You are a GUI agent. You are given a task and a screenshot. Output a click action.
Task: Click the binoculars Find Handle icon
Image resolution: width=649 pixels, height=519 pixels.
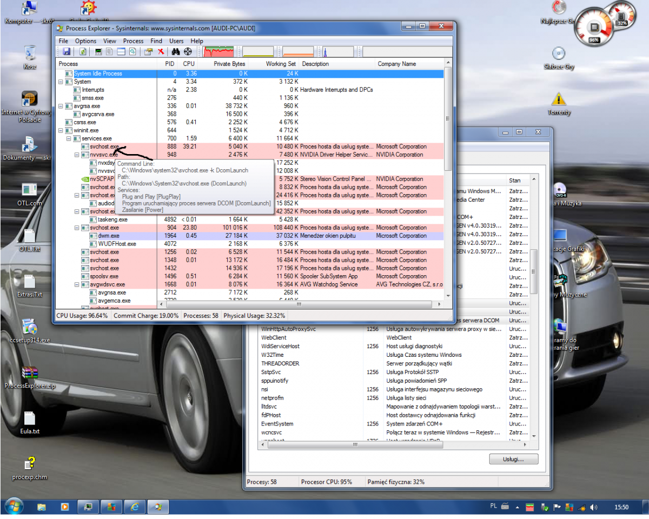click(x=176, y=52)
